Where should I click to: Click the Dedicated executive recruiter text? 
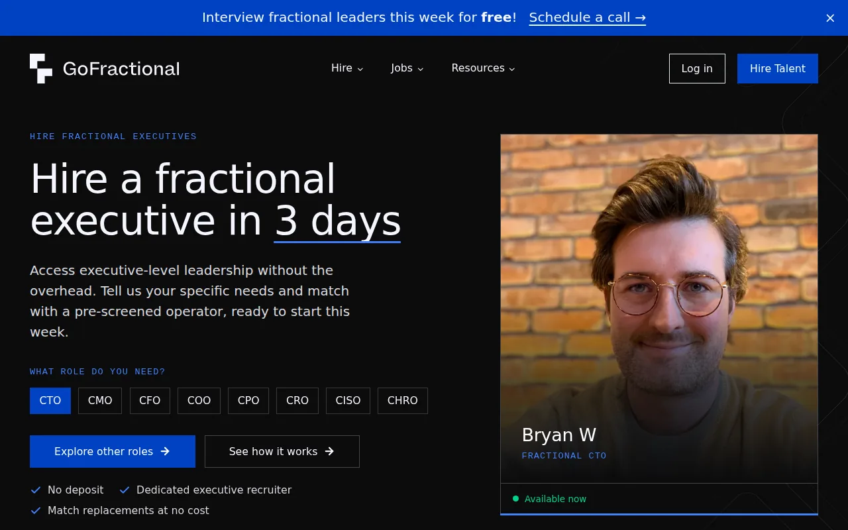(x=214, y=490)
